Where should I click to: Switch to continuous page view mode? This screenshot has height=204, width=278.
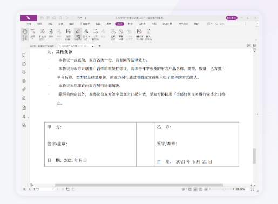(195, 189)
